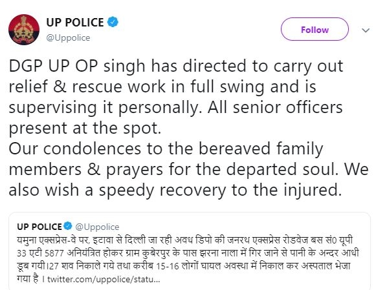Viewport: 376px width, 290px height.
Task: Click the bus number '33 एटी 5877' text
Action: (40, 253)
